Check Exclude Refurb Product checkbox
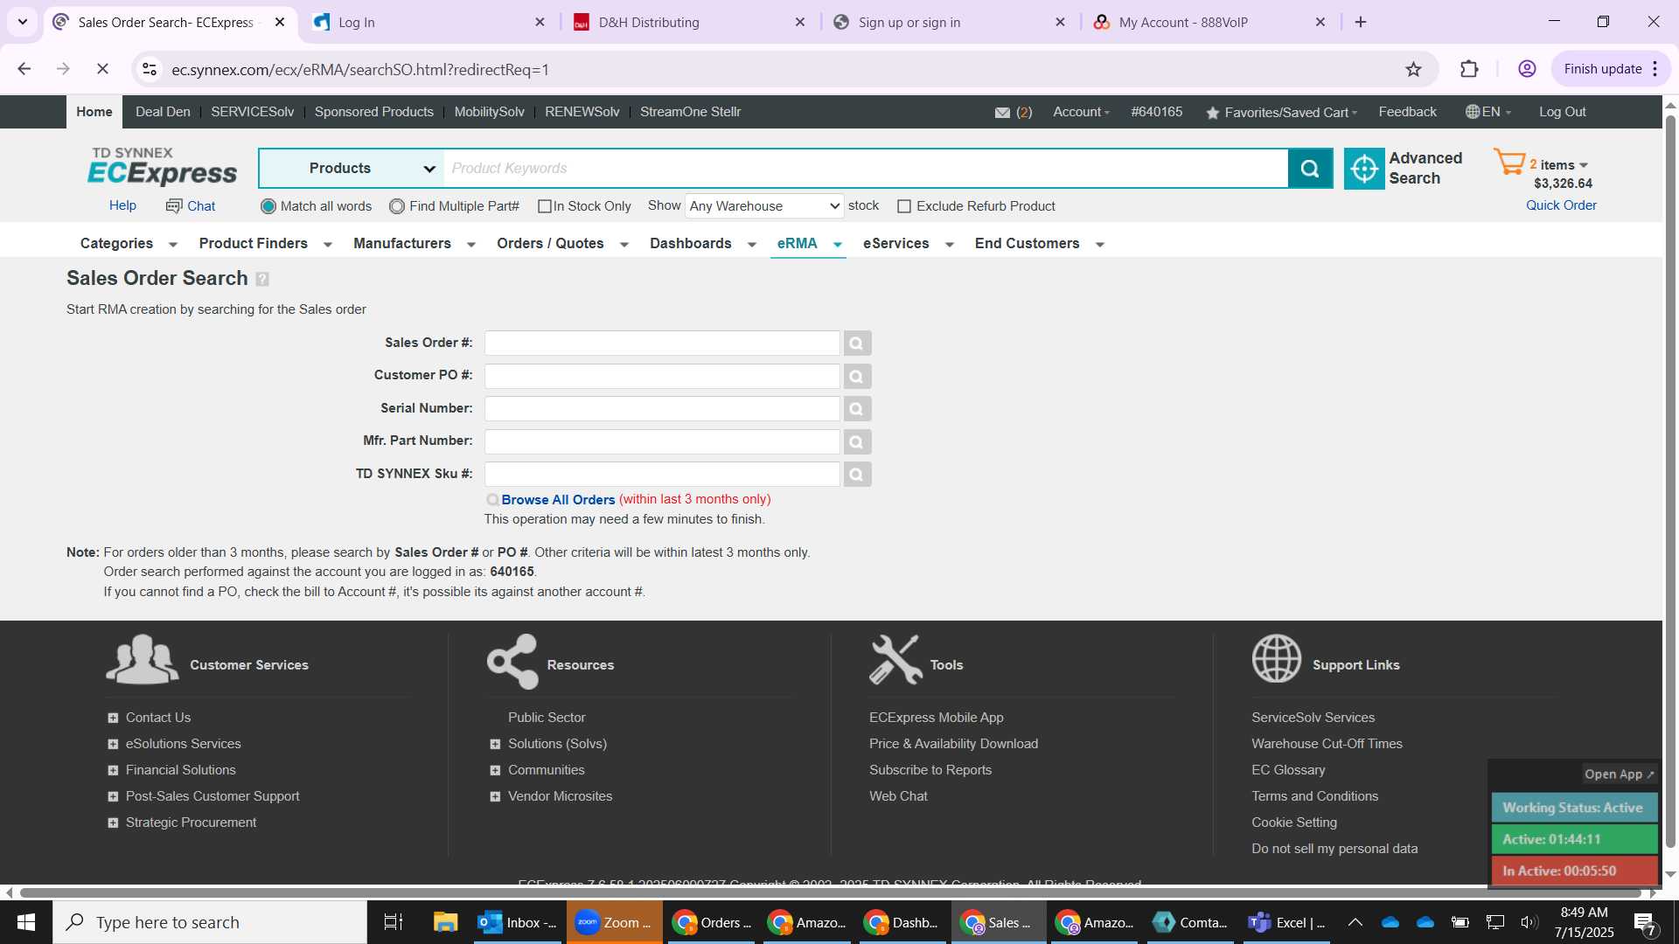The width and height of the screenshot is (1679, 944). click(x=904, y=206)
